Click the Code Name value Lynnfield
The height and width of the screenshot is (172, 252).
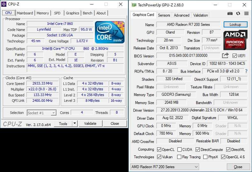click(x=44, y=29)
